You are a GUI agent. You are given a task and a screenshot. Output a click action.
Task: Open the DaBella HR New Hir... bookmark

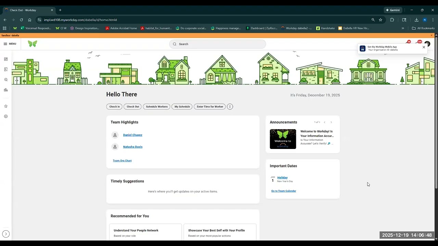354,28
